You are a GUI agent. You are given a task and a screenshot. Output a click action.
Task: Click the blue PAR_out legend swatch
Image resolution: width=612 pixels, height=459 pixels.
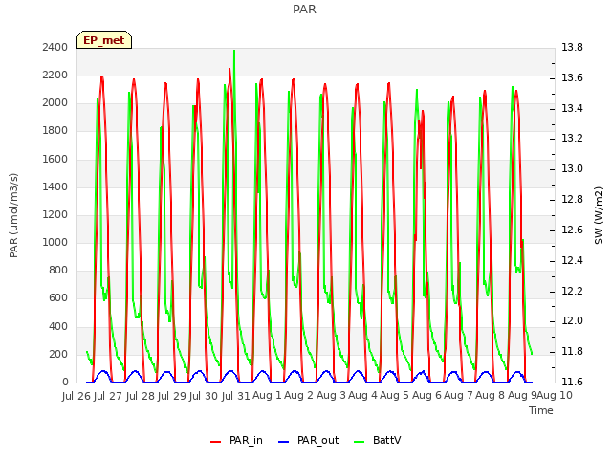(x=284, y=442)
